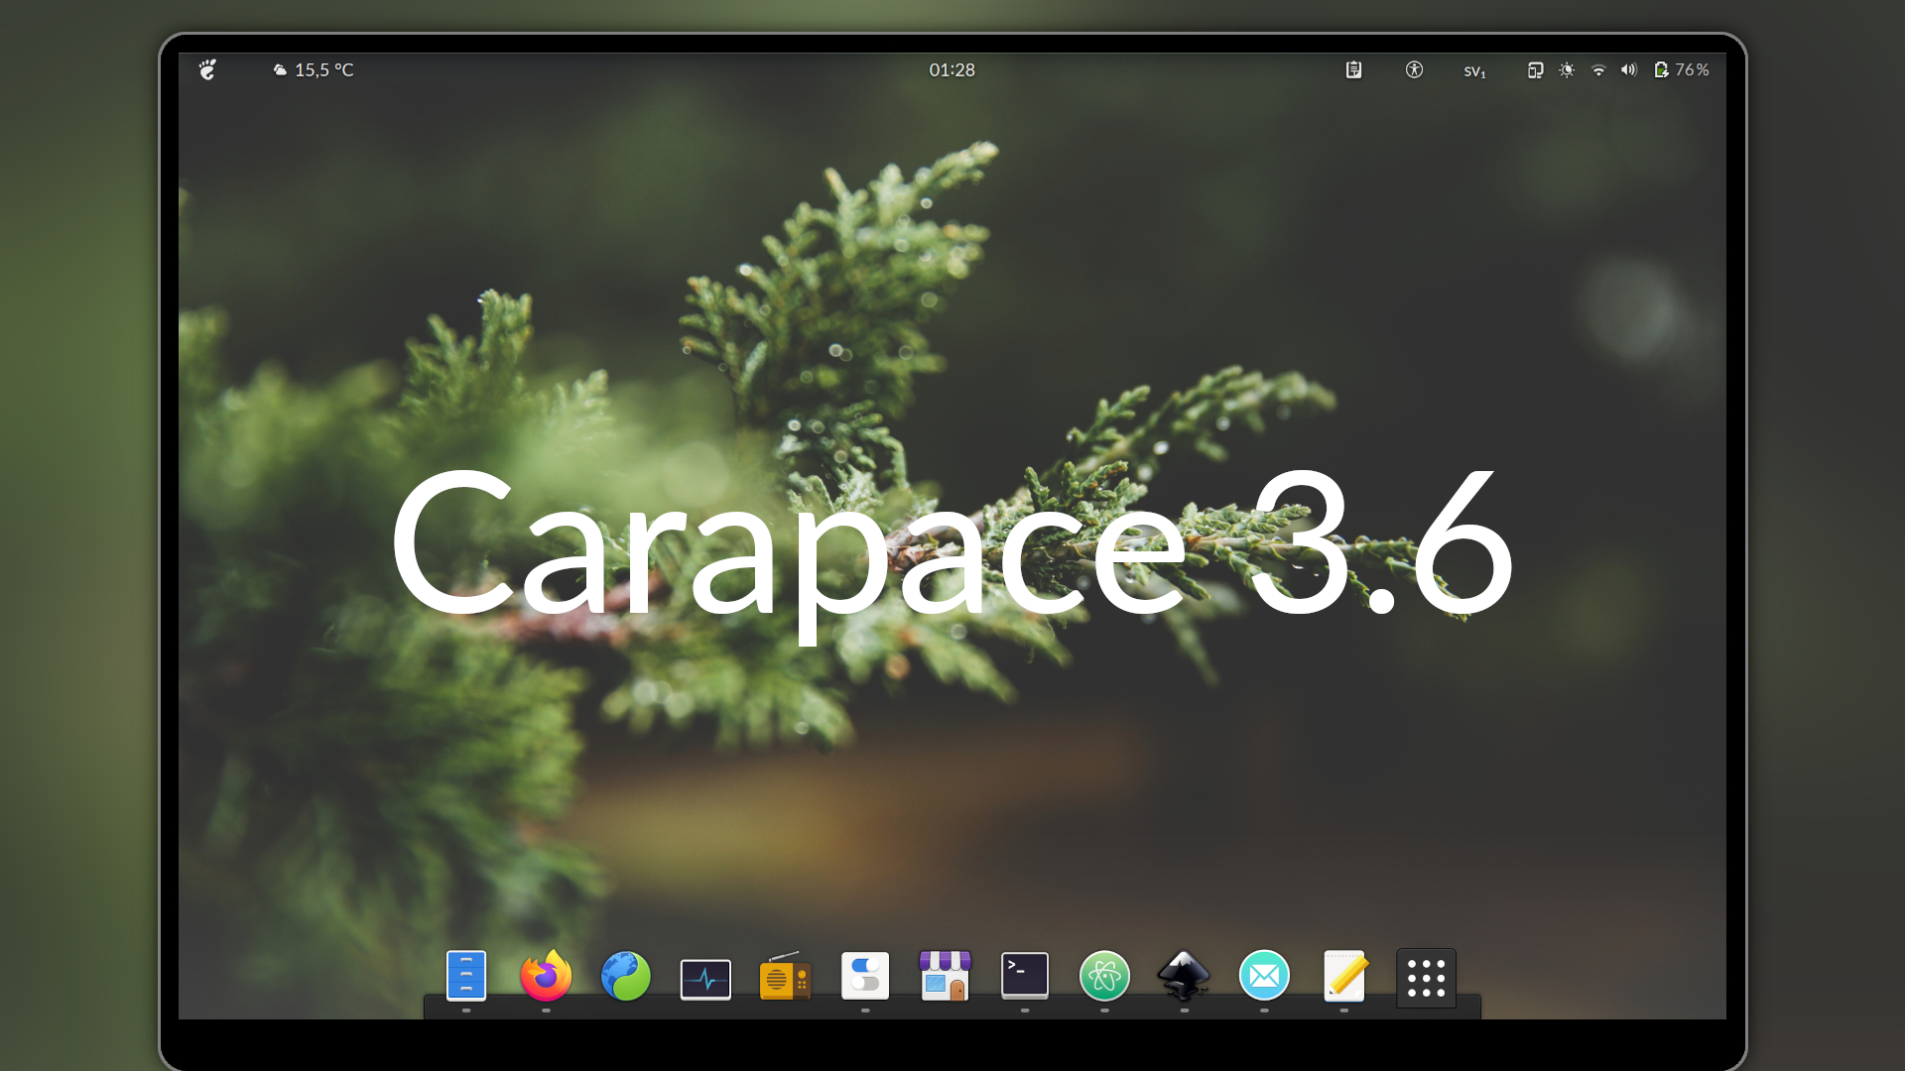Open the clock showing 01:28
The image size is (1905, 1071).
(x=952, y=70)
